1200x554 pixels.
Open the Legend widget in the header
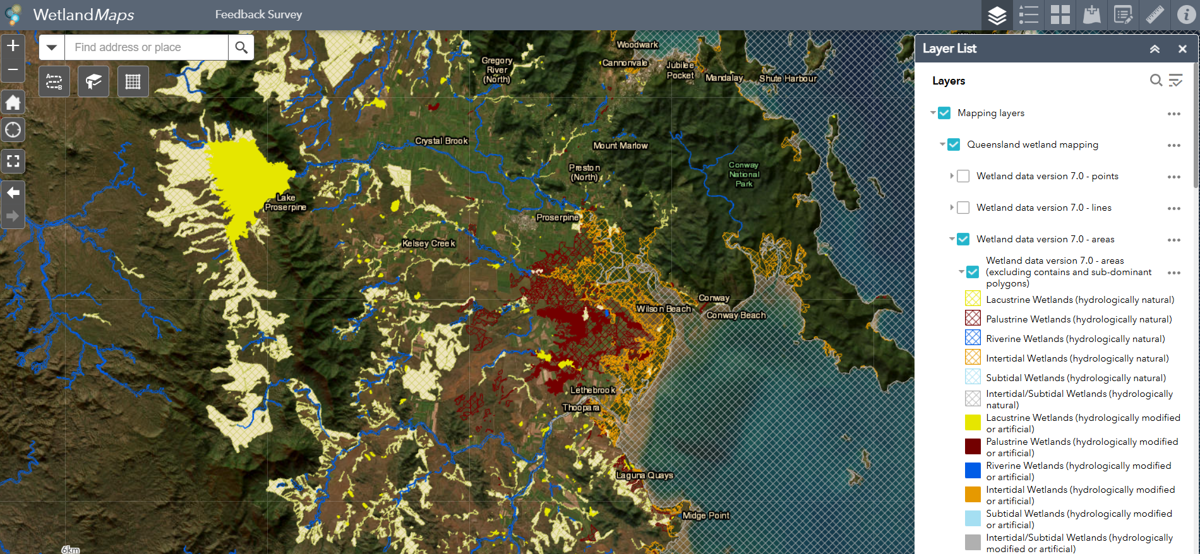[1028, 15]
